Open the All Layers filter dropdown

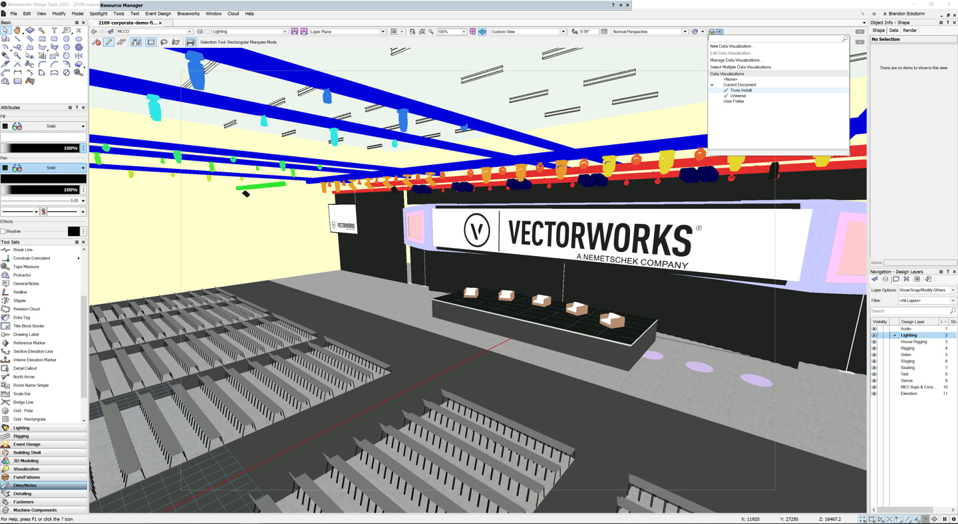click(x=927, y=301)
